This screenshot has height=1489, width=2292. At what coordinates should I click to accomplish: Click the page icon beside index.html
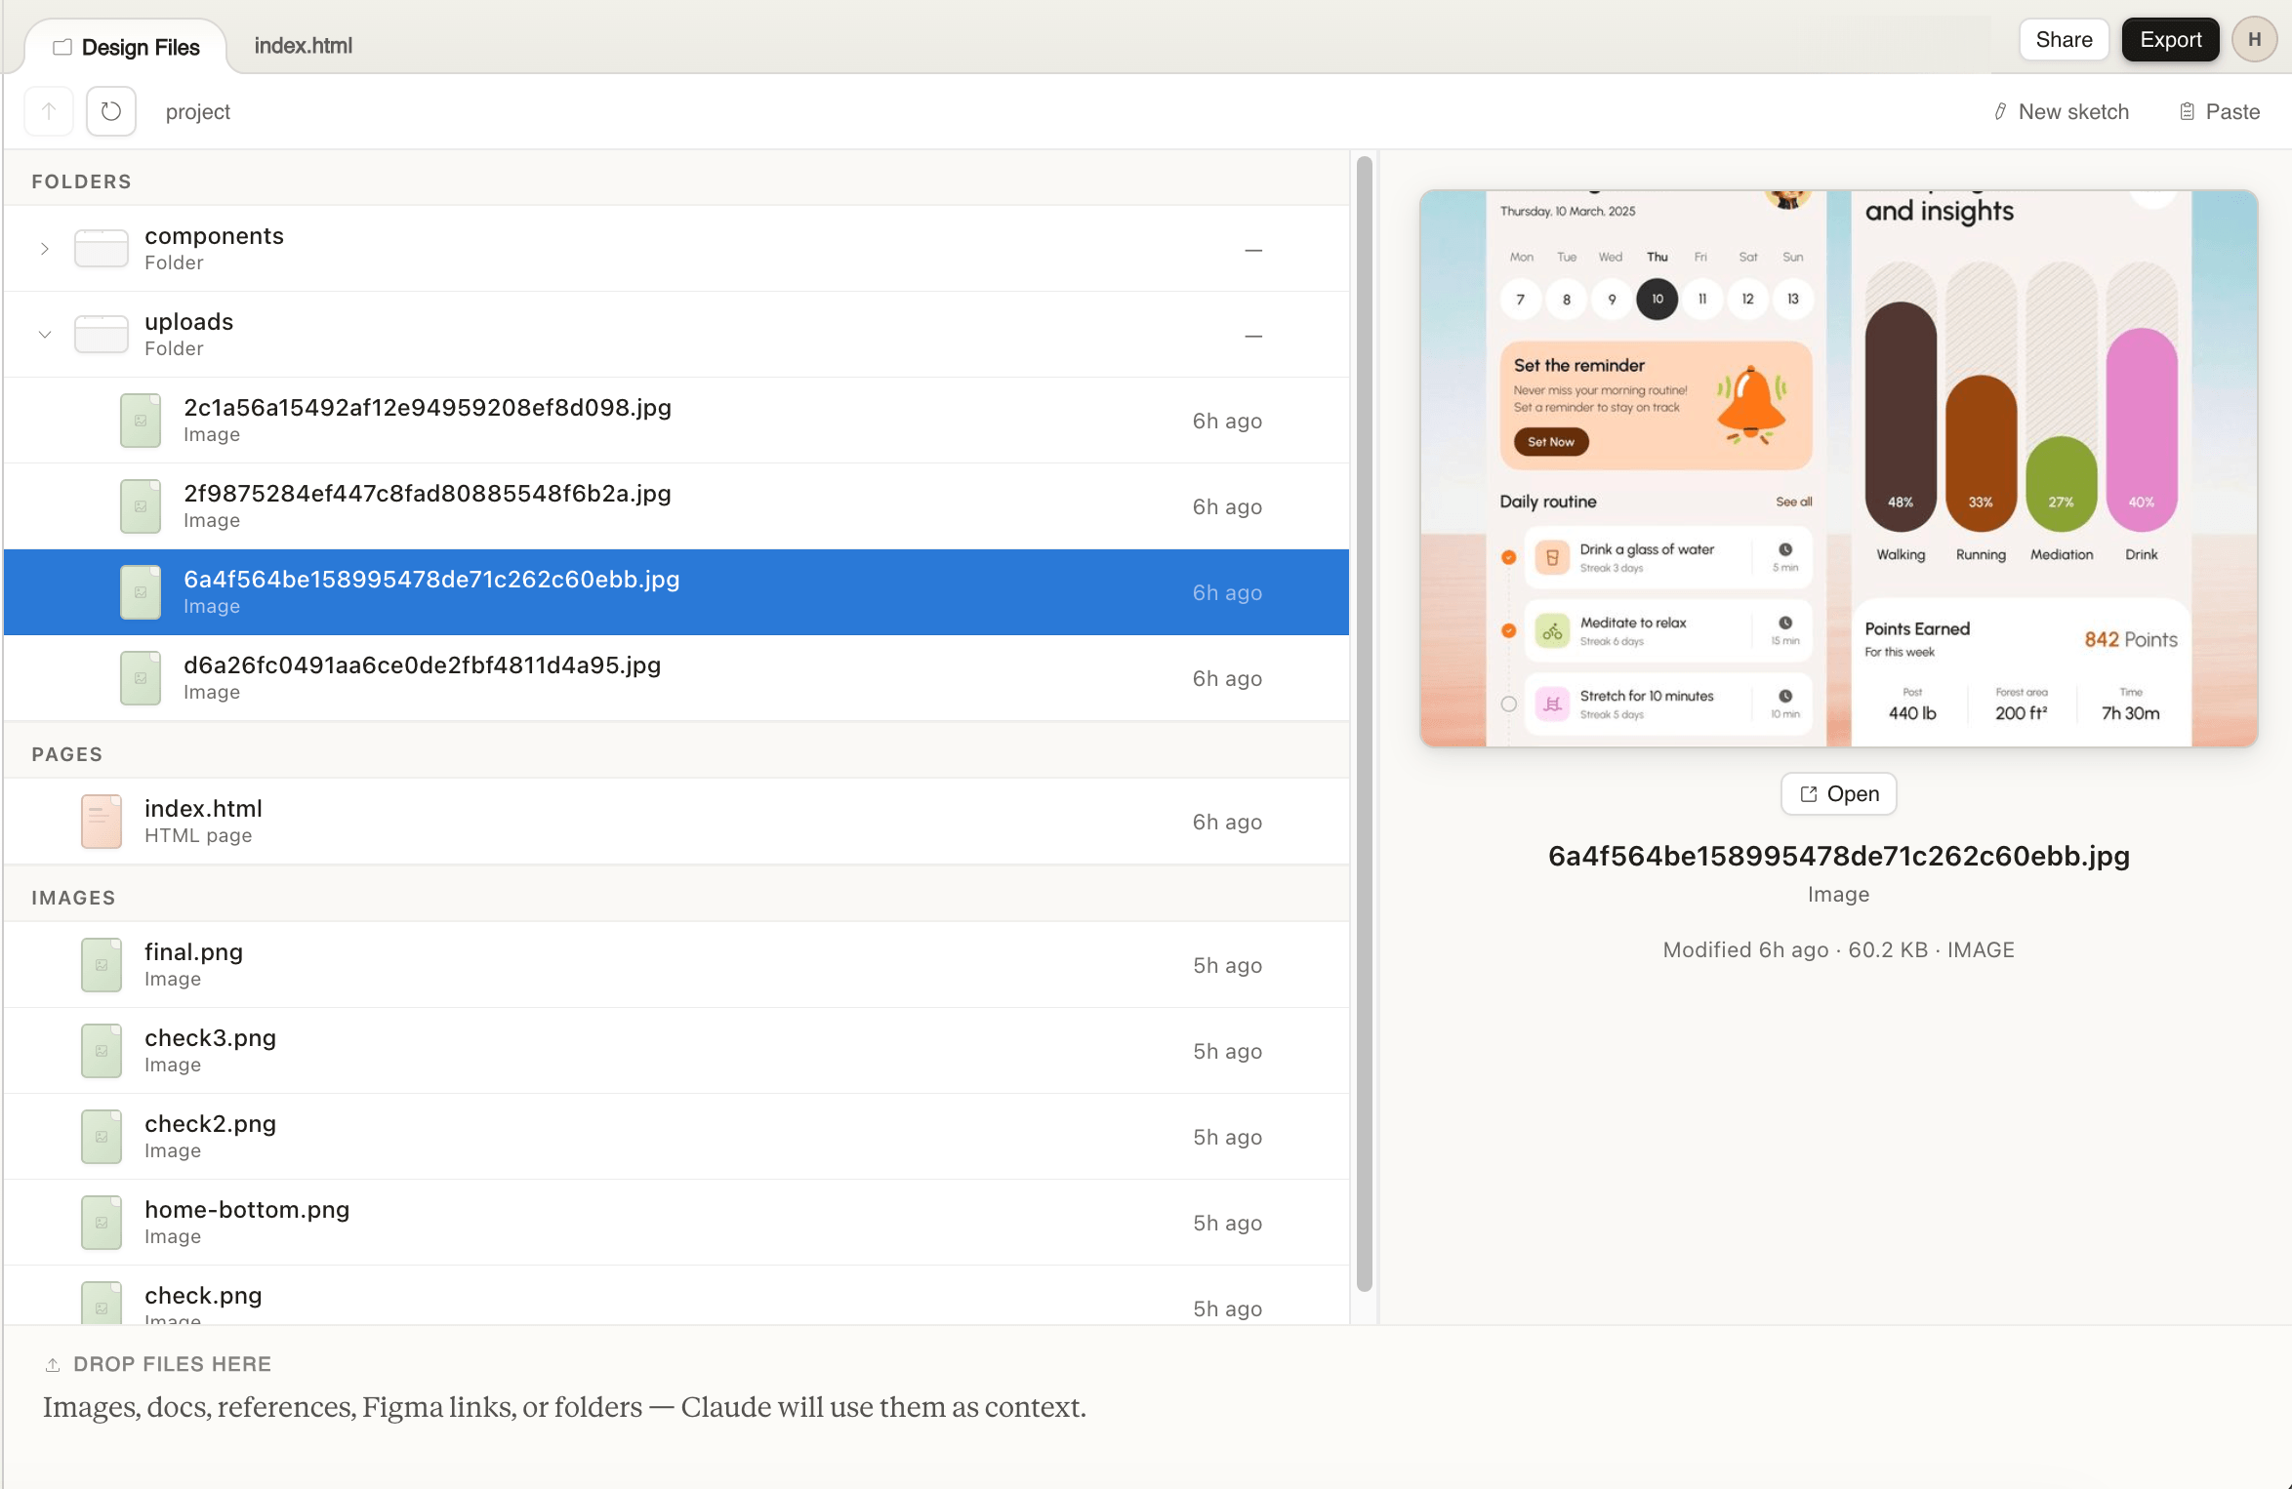[x=101, y=821]
